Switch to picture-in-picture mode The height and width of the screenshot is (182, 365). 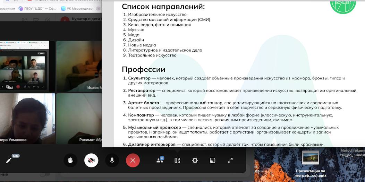click(212, 161)
